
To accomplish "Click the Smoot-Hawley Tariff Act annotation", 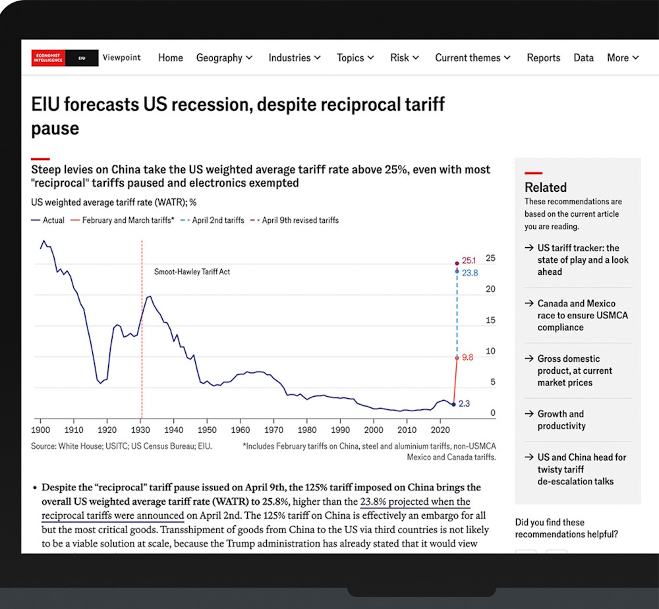I will [192, 272].
